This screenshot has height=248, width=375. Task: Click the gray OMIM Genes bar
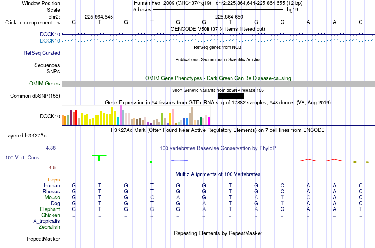218,84
